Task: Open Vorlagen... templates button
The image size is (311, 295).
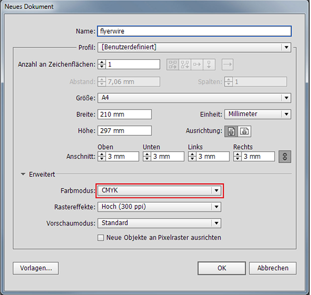Action: (x=36, y=268)
